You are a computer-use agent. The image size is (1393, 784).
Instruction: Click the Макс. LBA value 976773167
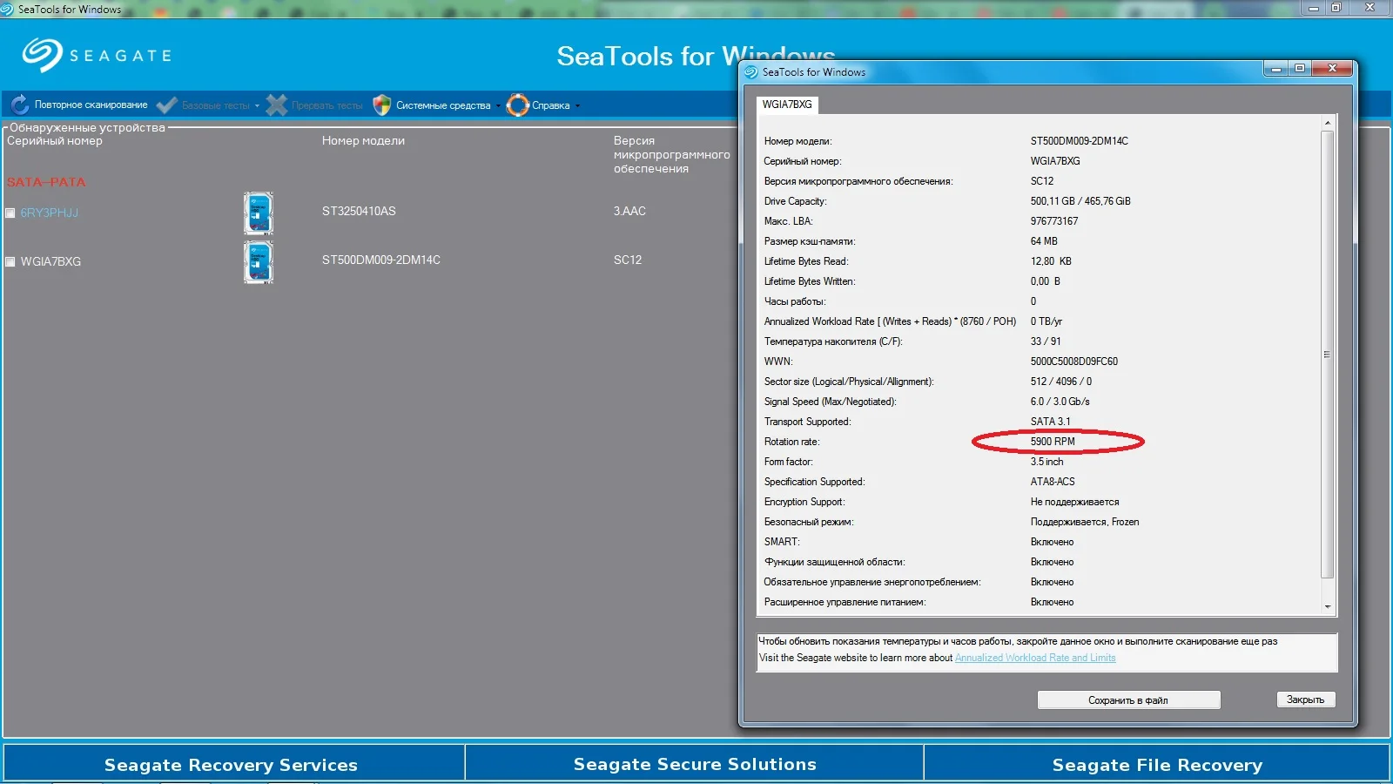[x=1054, y=221]
